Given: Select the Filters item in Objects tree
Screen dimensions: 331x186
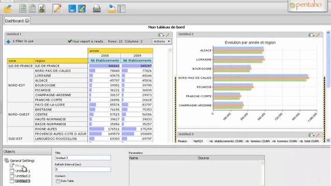Looking at the screenshot, I should click(20, 166).
